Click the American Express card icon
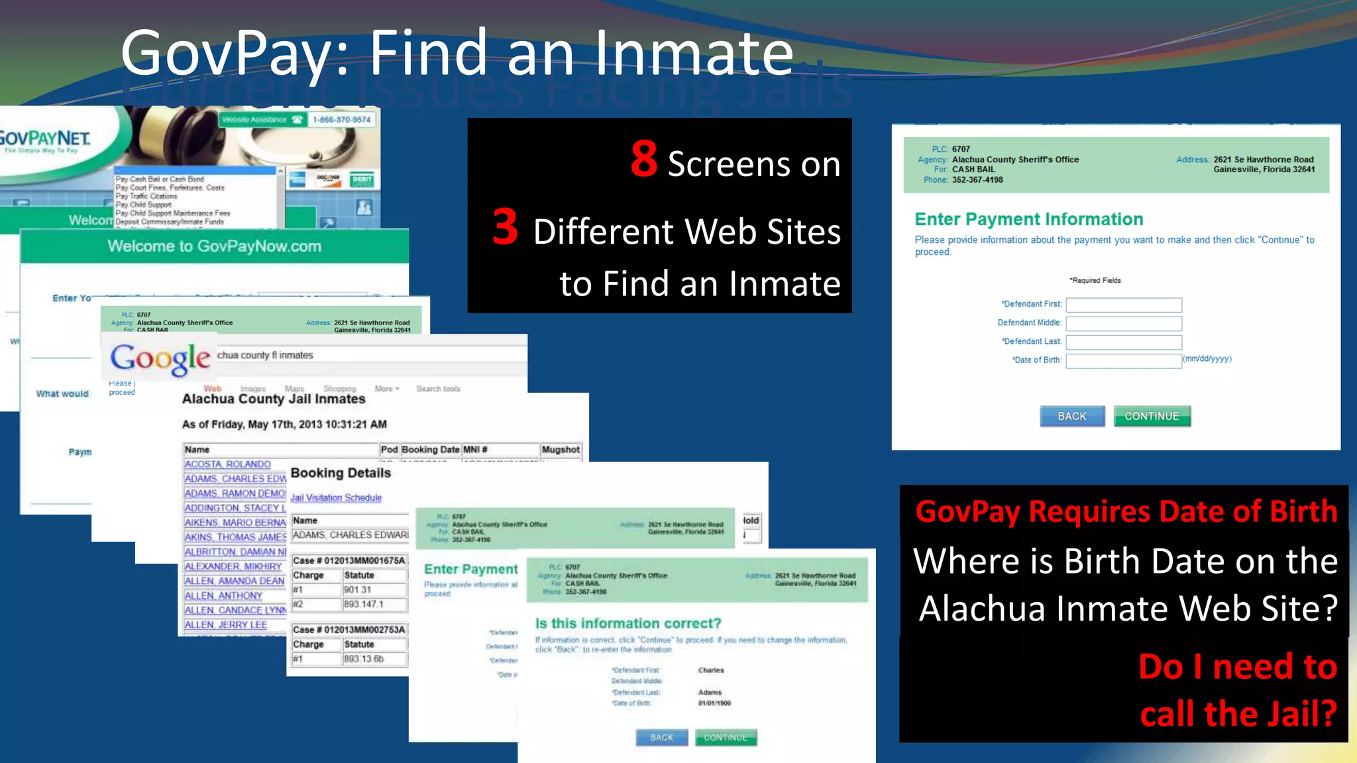Screen dimensions: 1357x763 point(296,179)
